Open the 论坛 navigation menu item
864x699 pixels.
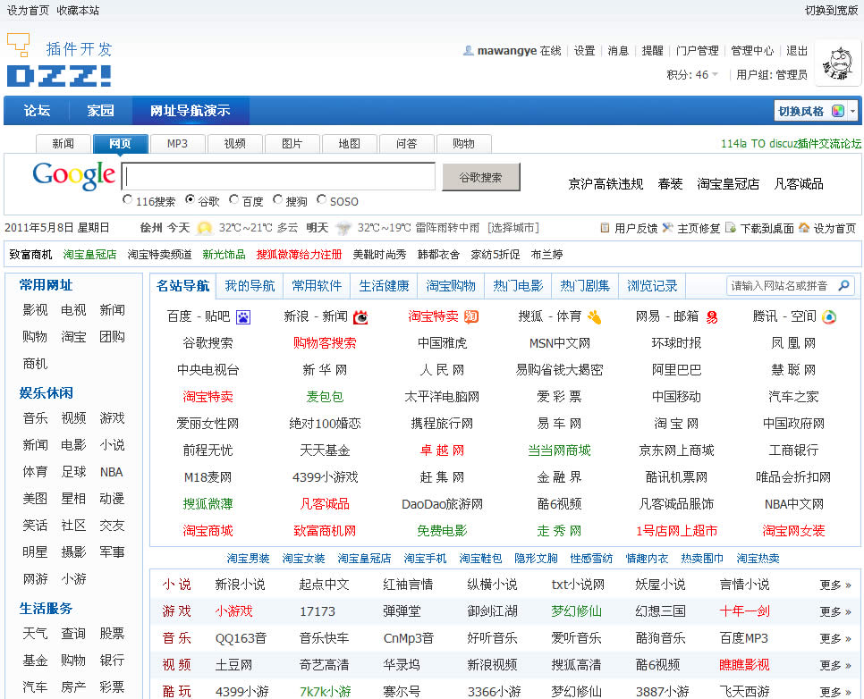[x=37, y=111]
